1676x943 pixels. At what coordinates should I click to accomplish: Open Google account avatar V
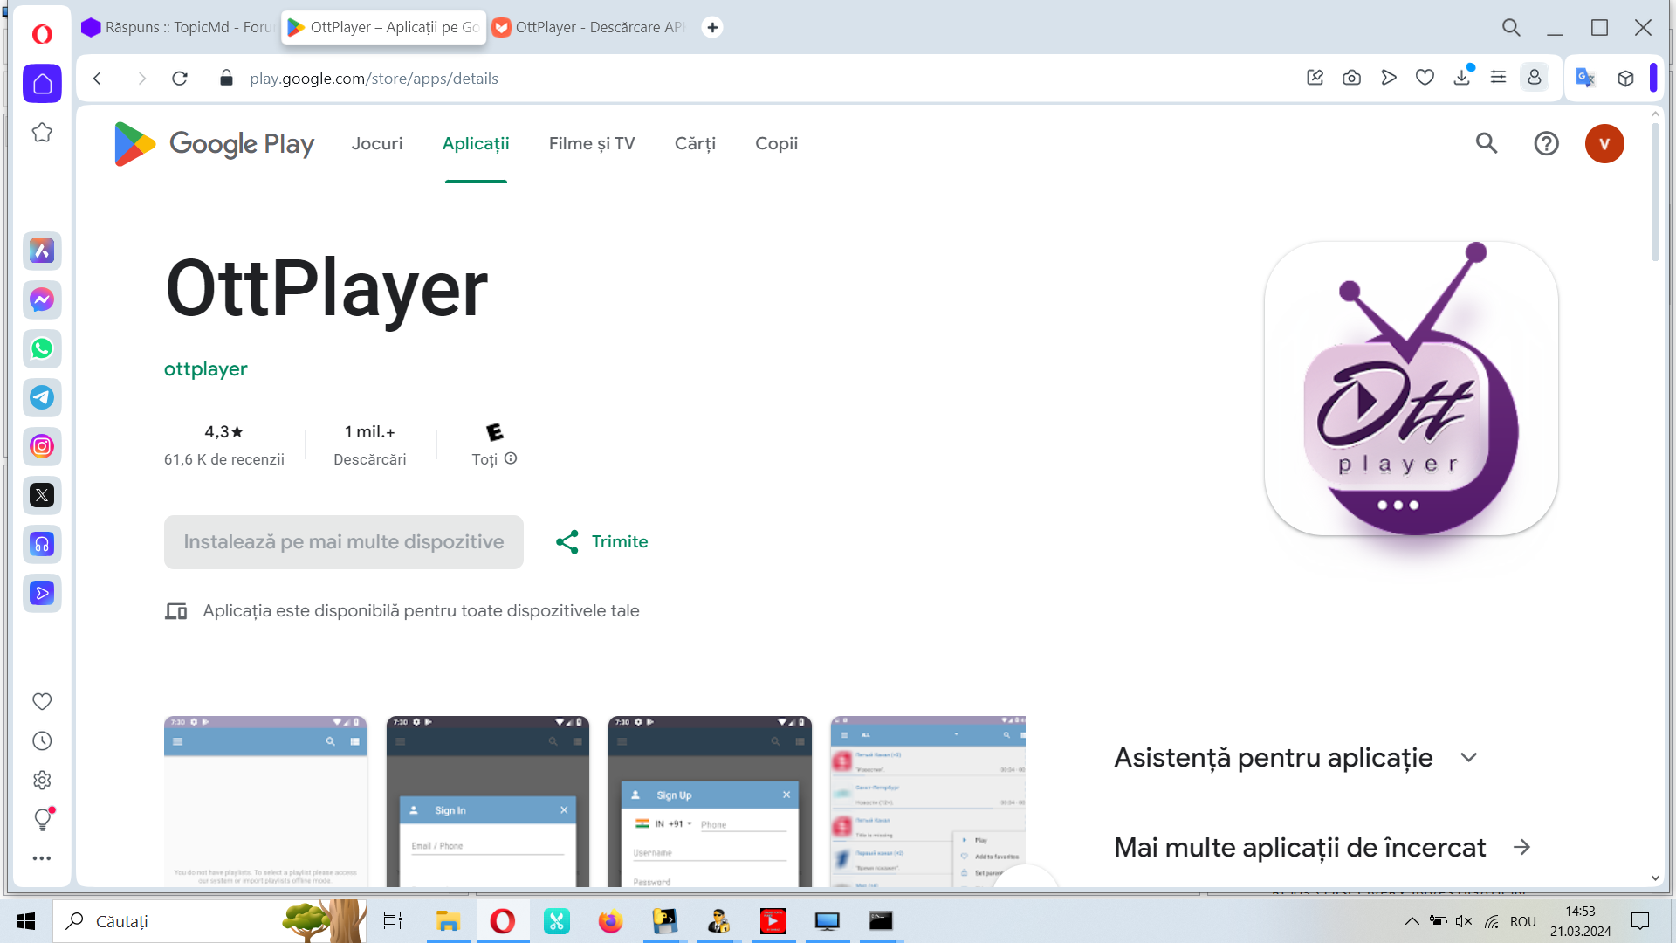[1604, 143]
